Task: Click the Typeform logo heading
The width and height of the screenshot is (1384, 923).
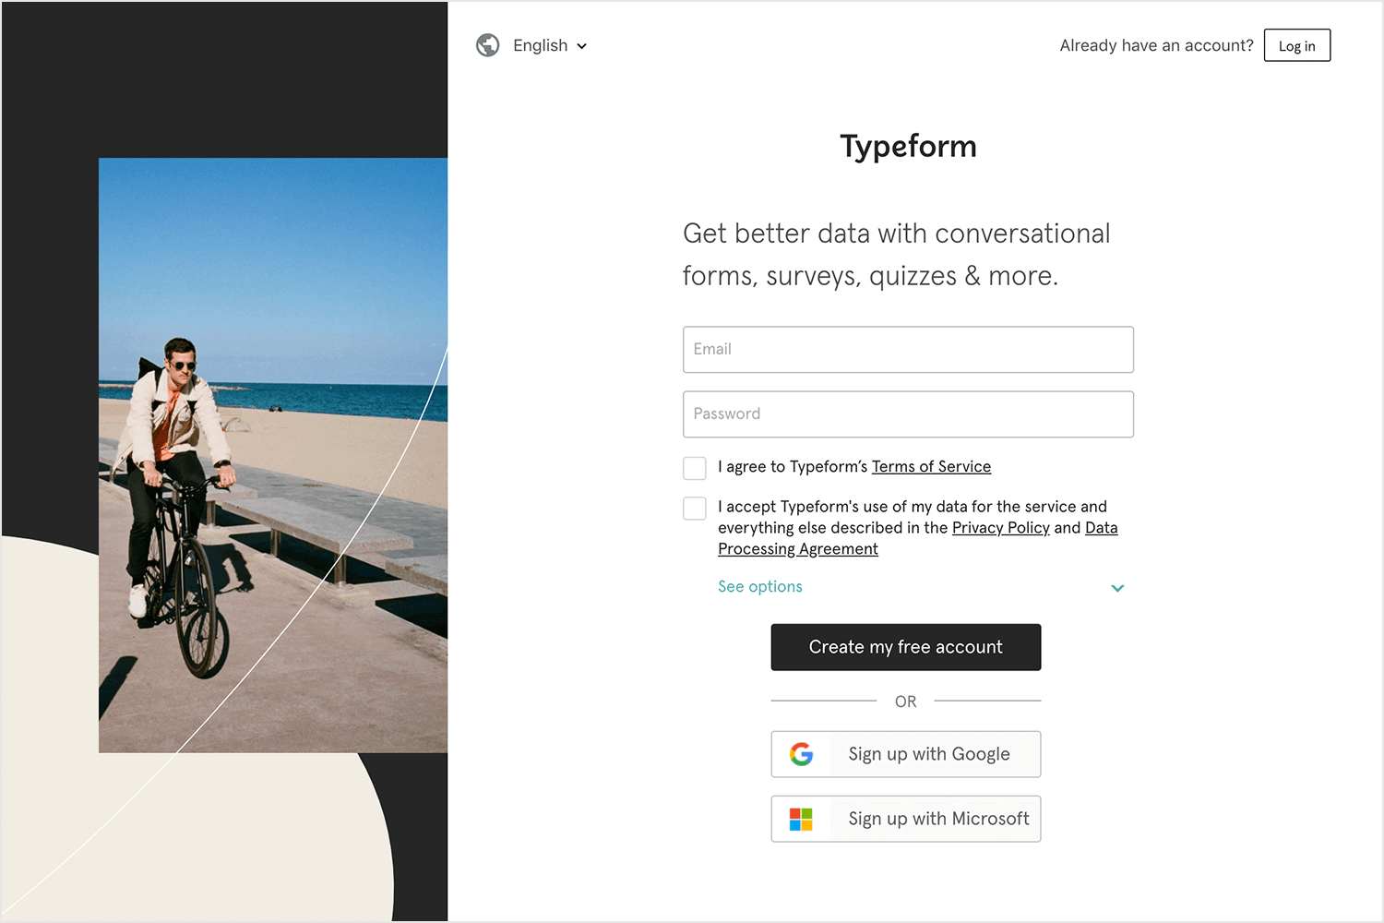Action: (908, 146)
